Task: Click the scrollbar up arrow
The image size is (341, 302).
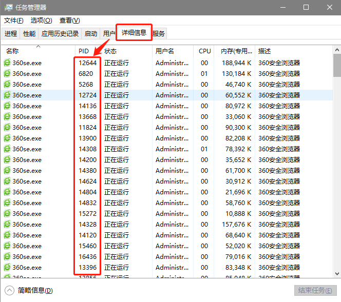Action: [337, 50]
